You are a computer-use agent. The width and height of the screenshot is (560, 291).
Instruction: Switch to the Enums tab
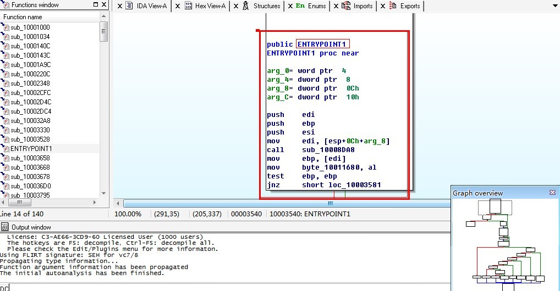[x=317, y=6]
